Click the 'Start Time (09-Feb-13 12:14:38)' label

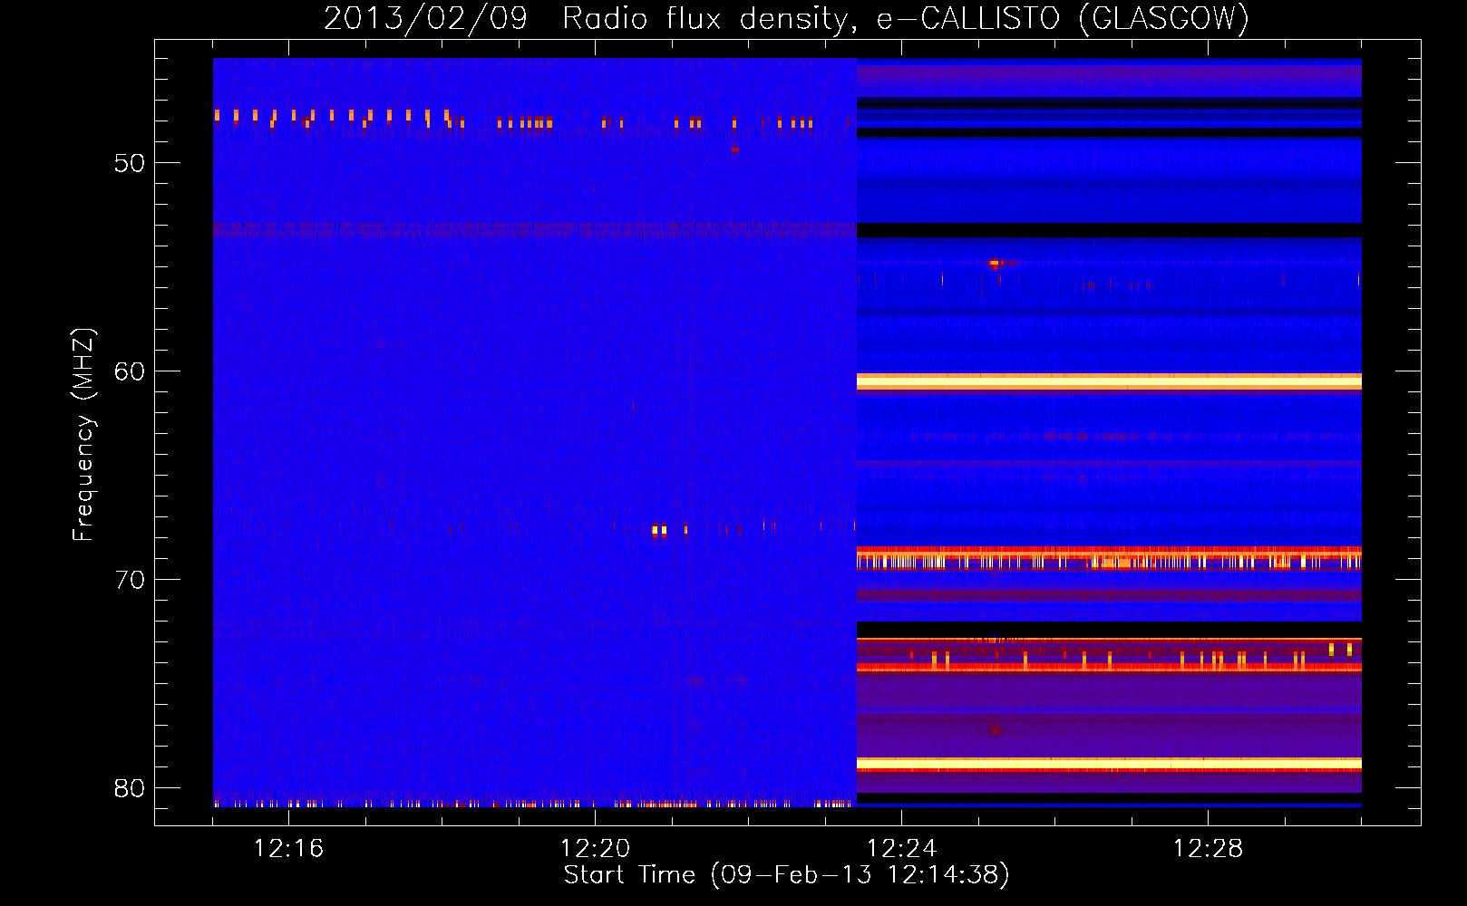pyautogui.click(x=786, y=874)
